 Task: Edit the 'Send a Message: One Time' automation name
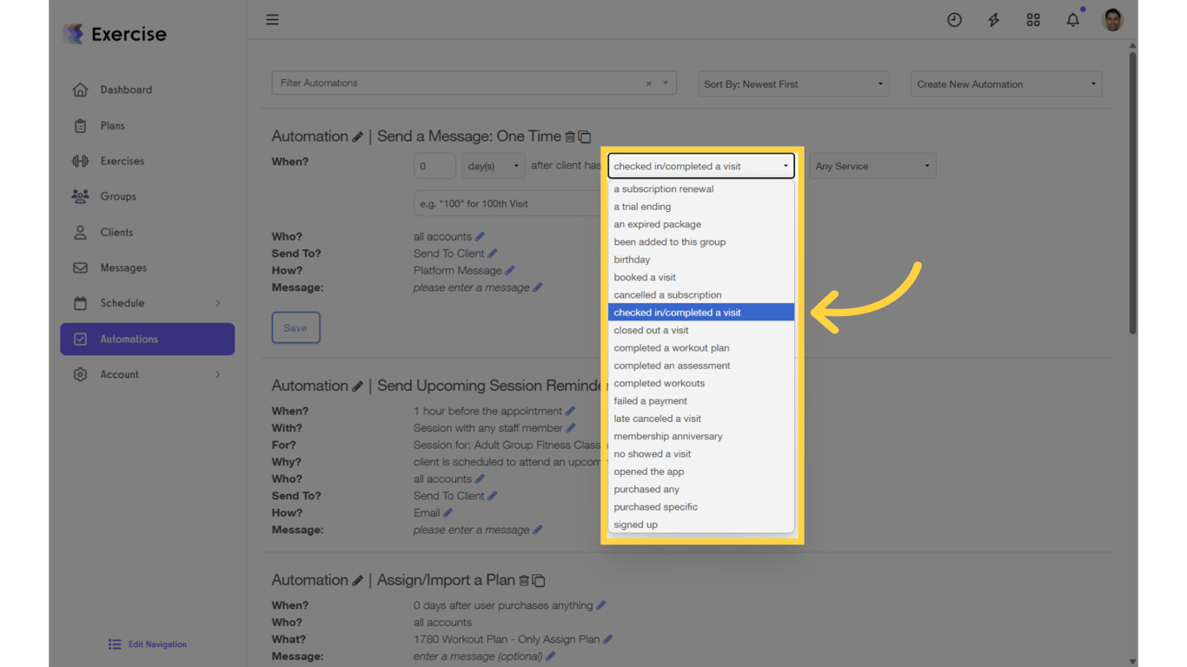[357, 135]
